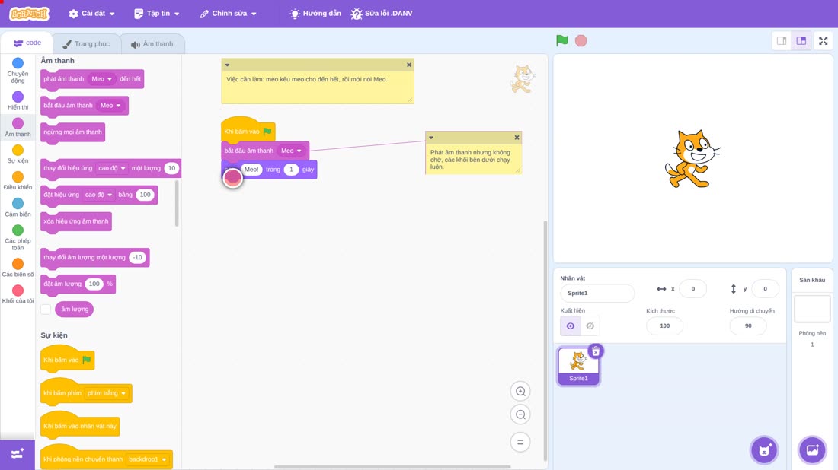
Task: Switch to the Trang phục tab
Action: pyautogui.click(x=86, y=44)
